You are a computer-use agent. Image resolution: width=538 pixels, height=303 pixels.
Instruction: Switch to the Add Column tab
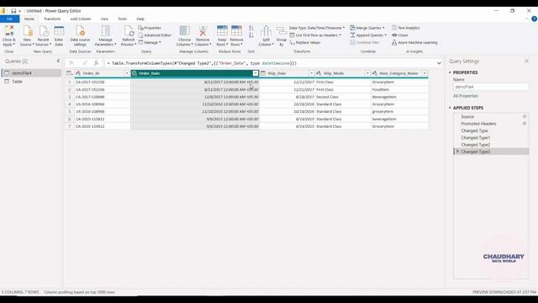point(81,19)
